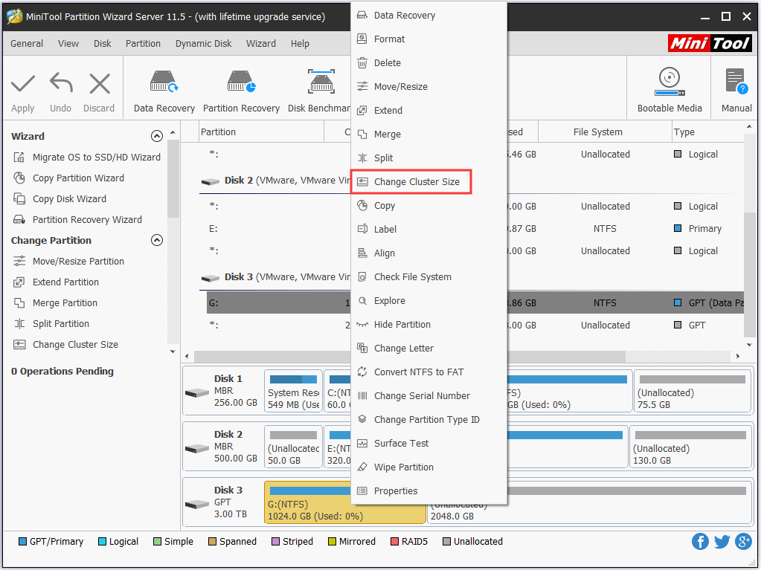Select Disk 3 G:(NTFS) 1024.0 GB block
Image resolution: width=761 pixels, height=570 pixels.
(345, 502)
